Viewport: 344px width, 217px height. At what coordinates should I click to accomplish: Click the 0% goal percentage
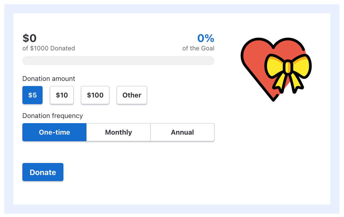click(x=206, y=38)
